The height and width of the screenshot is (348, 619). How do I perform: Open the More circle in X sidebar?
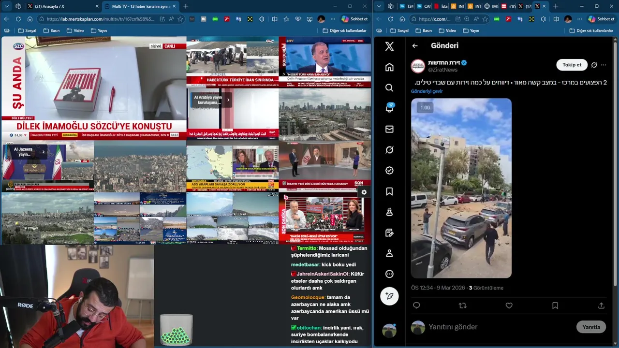[x=389, y=274]
